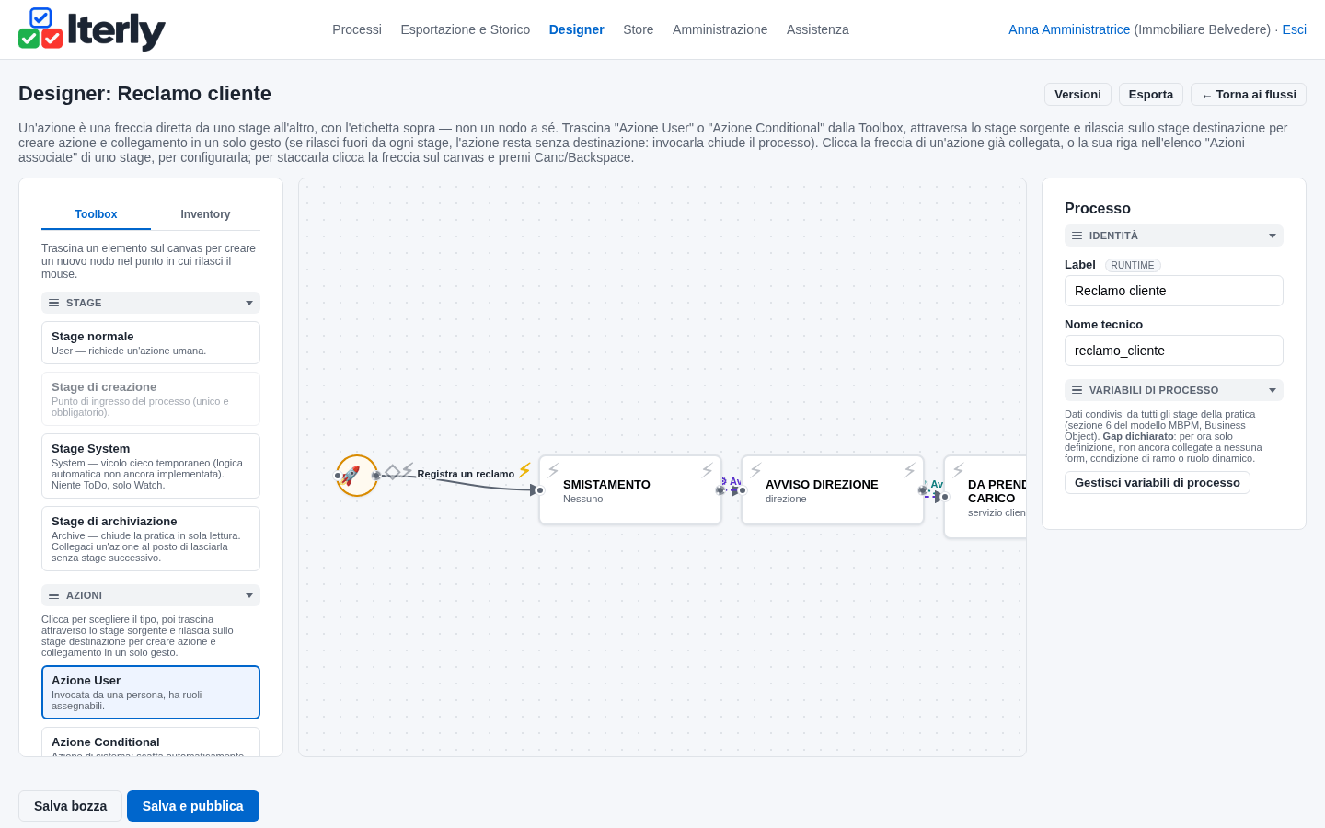
Task: Click Salva bozza button
Action: (70, 806)
